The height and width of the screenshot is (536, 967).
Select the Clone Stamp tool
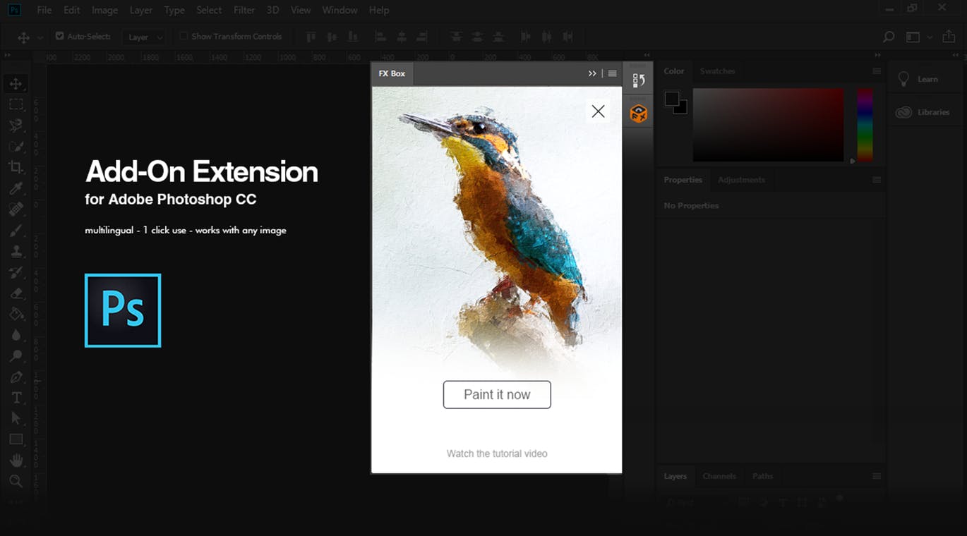click(x=16, y=251)
